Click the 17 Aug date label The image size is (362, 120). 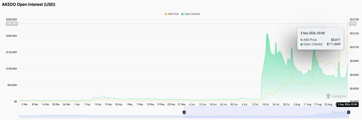[317, 104]
